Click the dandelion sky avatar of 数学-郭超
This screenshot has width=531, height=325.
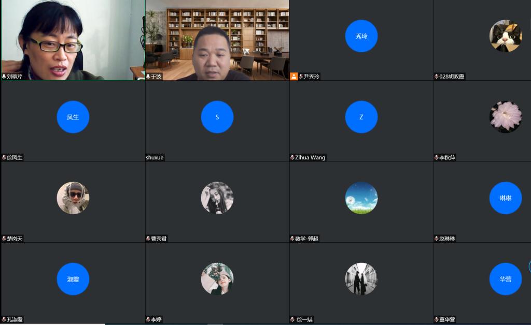tap(361, 198)
